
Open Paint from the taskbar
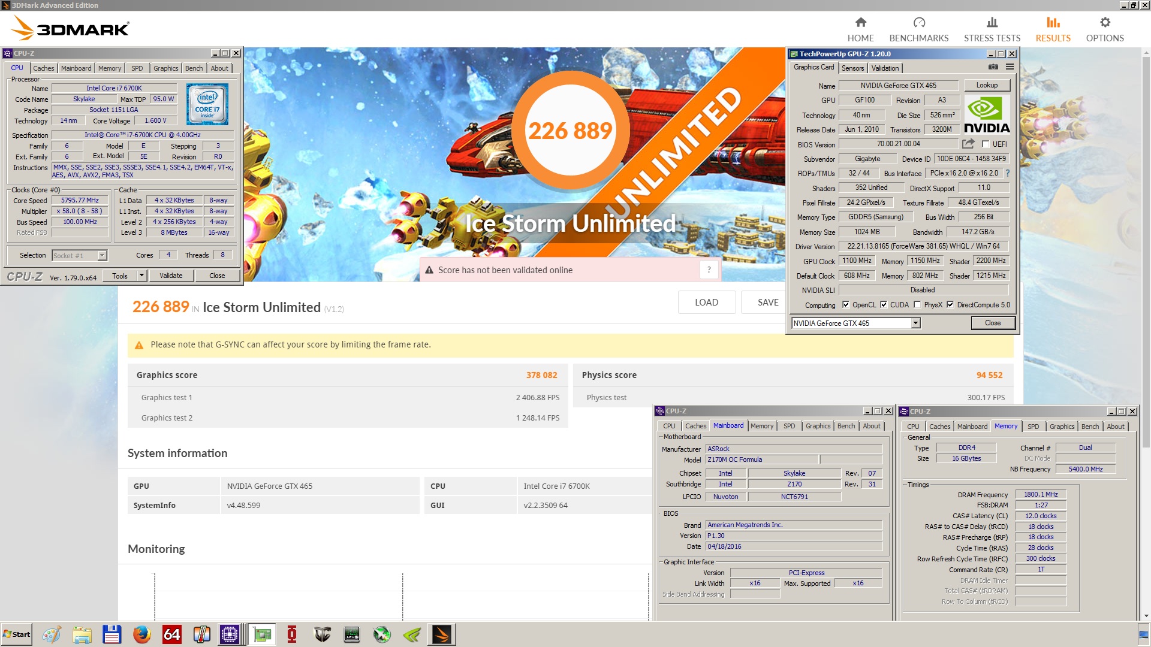point(52,634)
